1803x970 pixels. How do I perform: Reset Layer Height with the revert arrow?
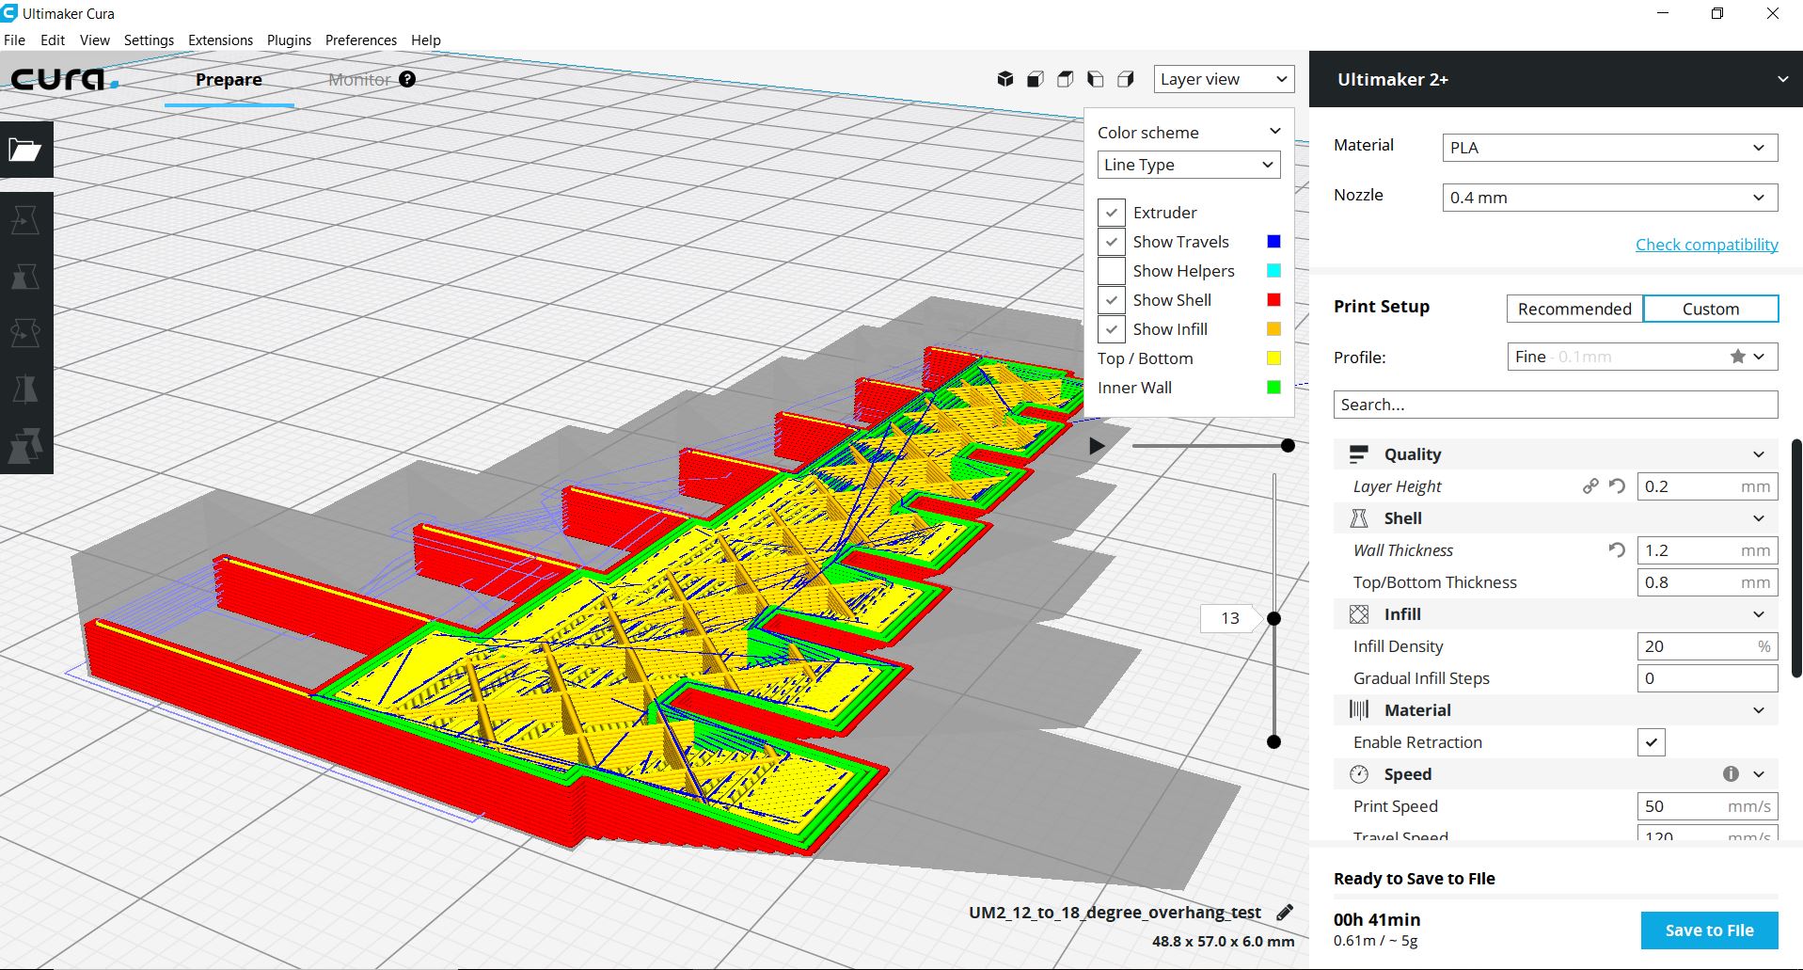click(x=1617, y=486)
